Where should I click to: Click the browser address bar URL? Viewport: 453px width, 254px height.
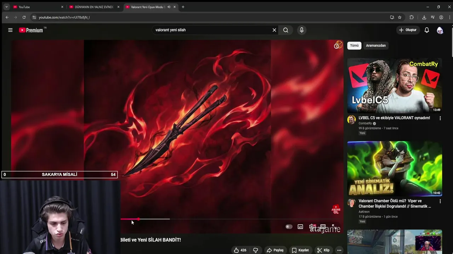tap(64, 17)
